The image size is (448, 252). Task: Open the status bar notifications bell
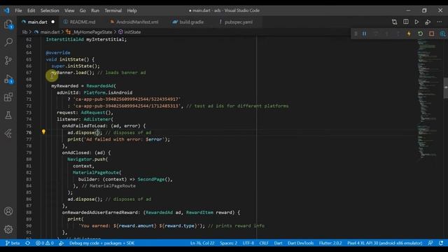[441, 243]
